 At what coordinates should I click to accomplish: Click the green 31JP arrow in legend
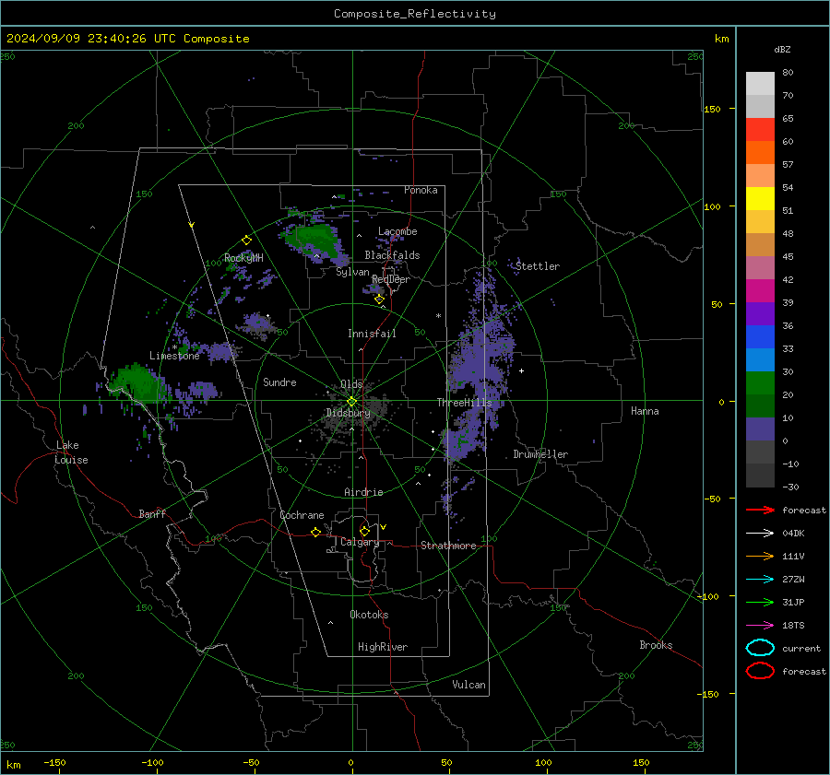pyautogui.click(x=760, y=602)
